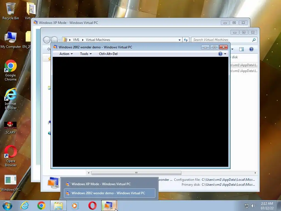Click the Windows XP Mode window title bar
The image size is (281, 211).
click(x=125, y=23)
